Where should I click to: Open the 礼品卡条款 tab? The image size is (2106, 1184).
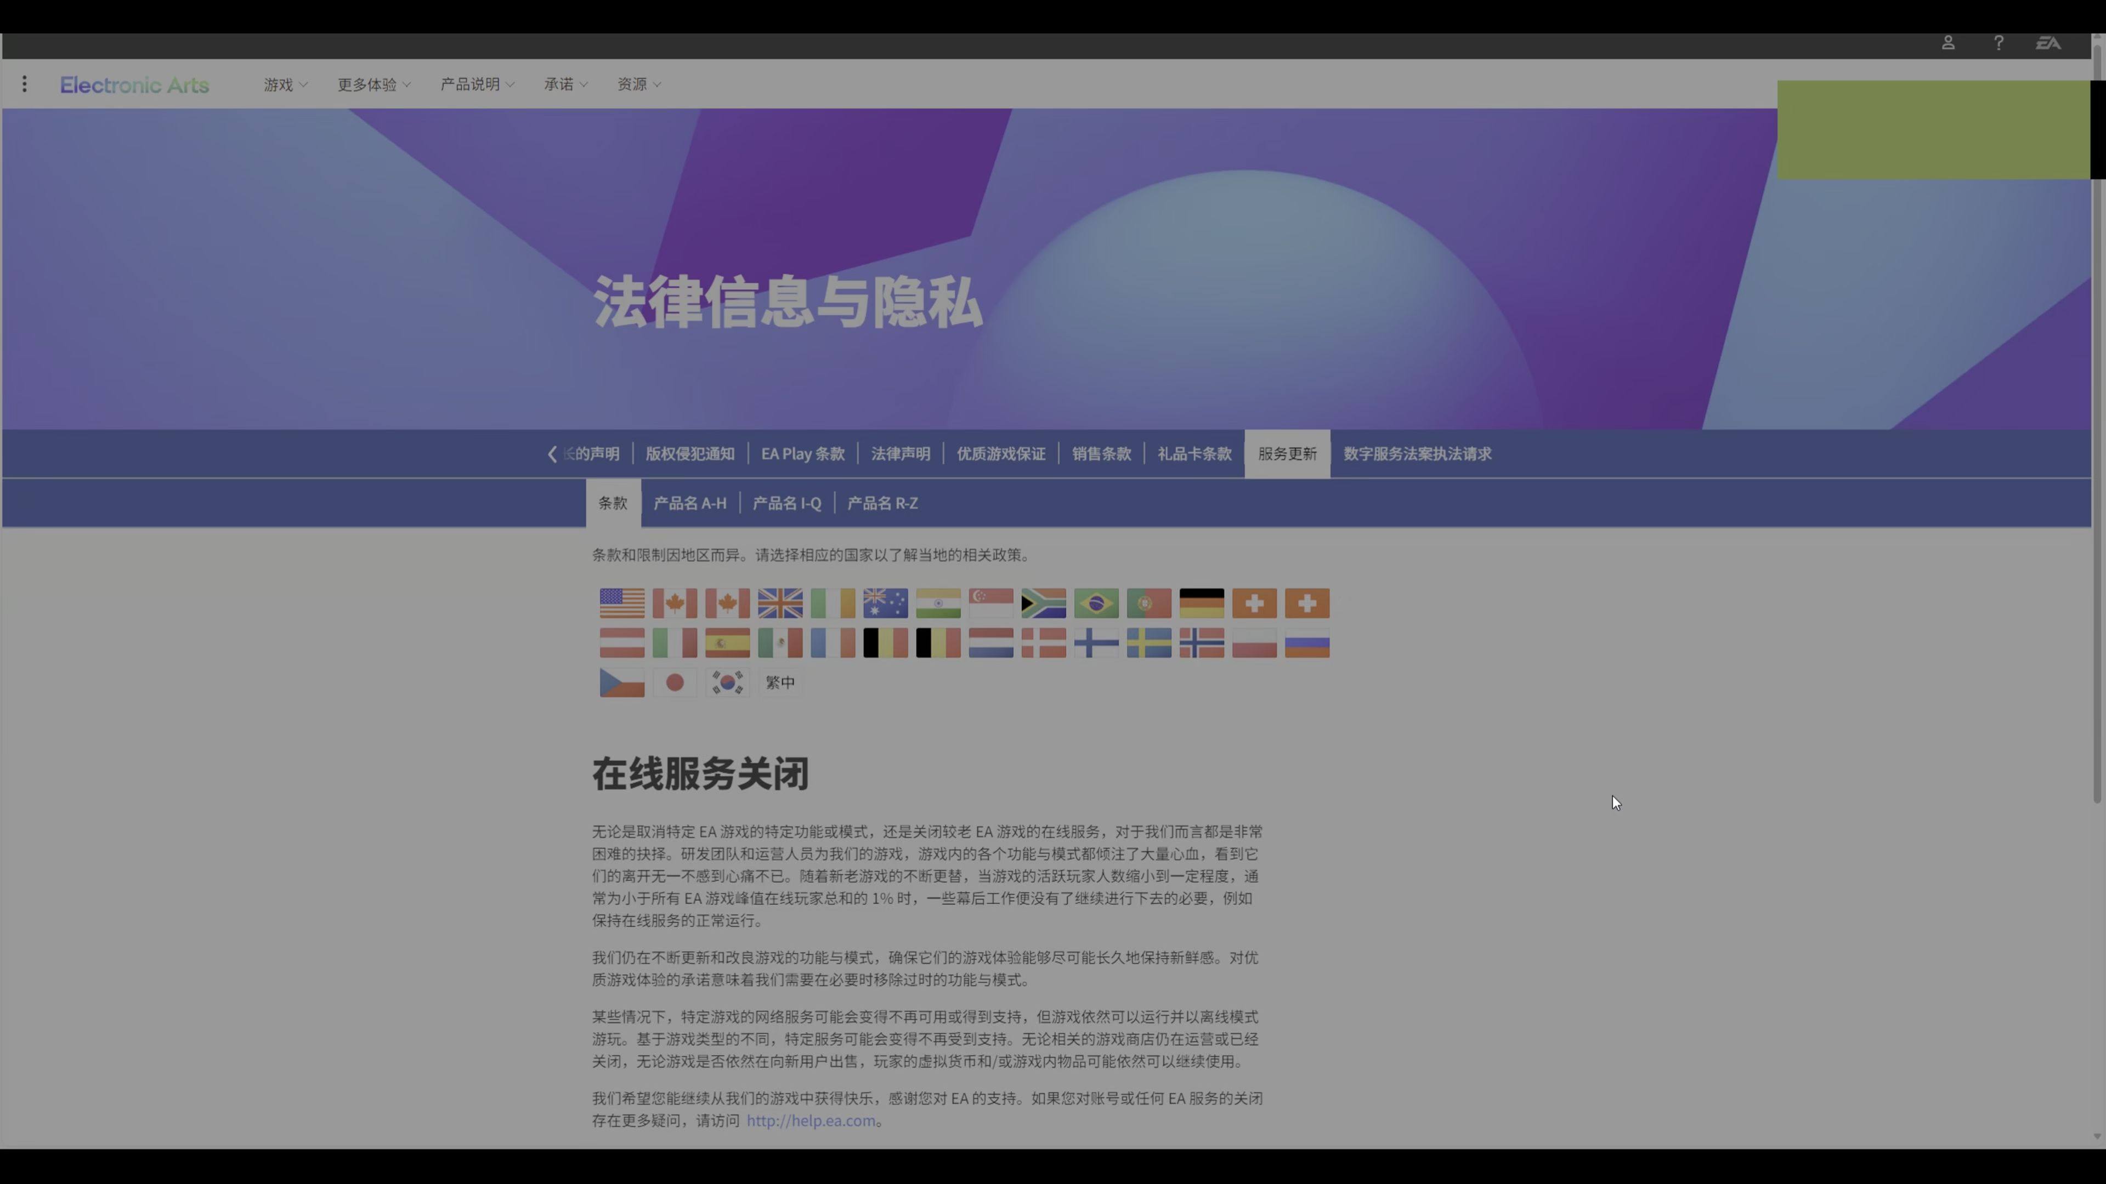tap(1194, 453)
